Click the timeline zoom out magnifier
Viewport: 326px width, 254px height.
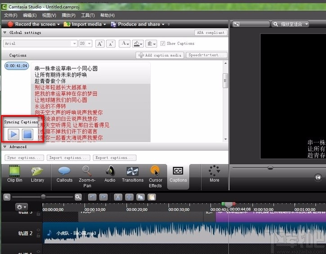[7, 197]
